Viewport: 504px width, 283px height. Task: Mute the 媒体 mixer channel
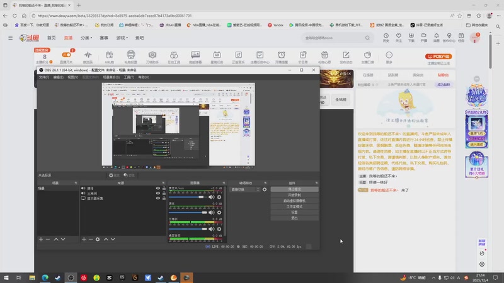[212, 213]
